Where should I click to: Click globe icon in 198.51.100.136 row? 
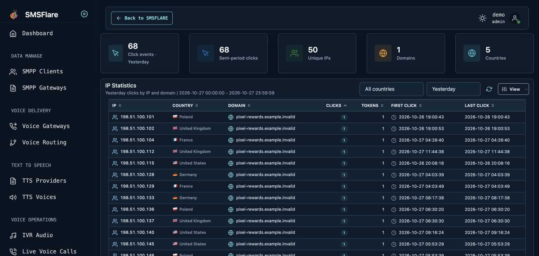[x=231, y=209]
